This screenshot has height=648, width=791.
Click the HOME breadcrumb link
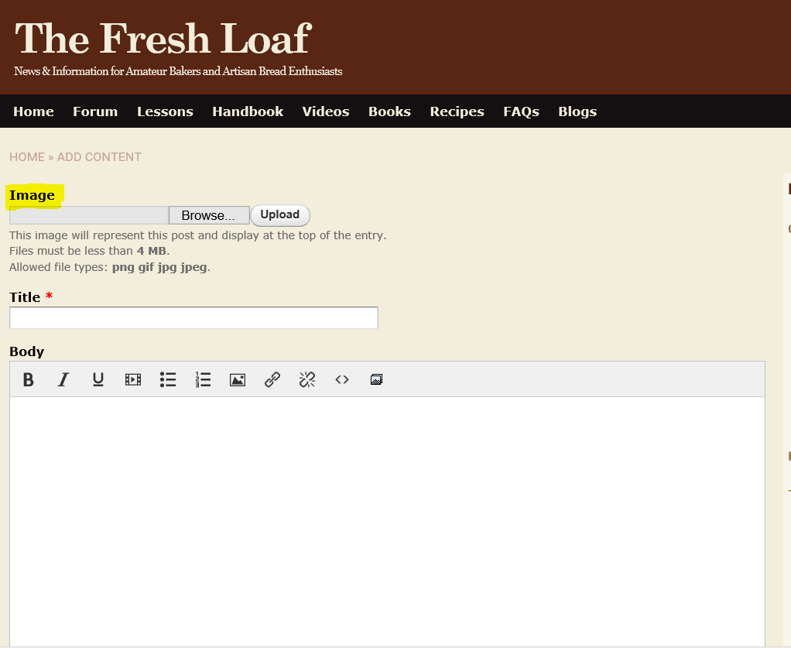click(27, 157)
